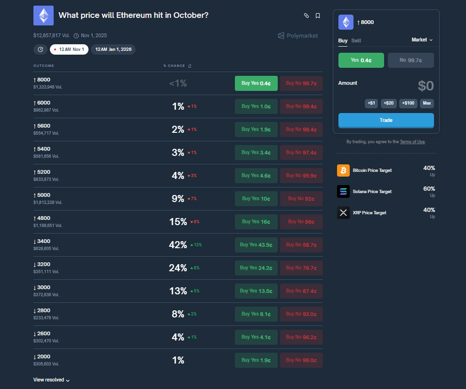Open the Solana Price Target market
The height and width of the screenshot is (389, 466).
tap(372, 192)
